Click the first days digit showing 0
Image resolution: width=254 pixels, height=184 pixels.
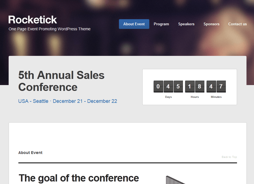pyautogui.click(x=158, y=86)
